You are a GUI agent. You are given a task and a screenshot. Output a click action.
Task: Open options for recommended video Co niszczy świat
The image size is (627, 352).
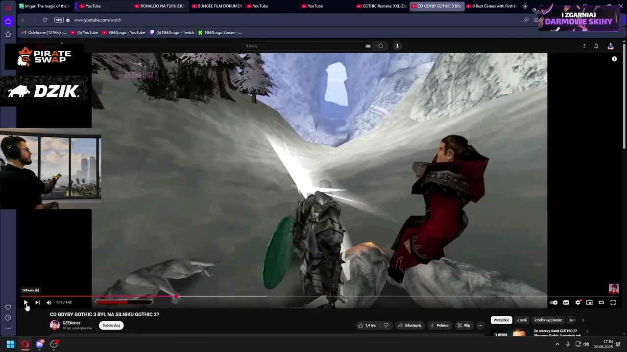click(x=587, y=331)
